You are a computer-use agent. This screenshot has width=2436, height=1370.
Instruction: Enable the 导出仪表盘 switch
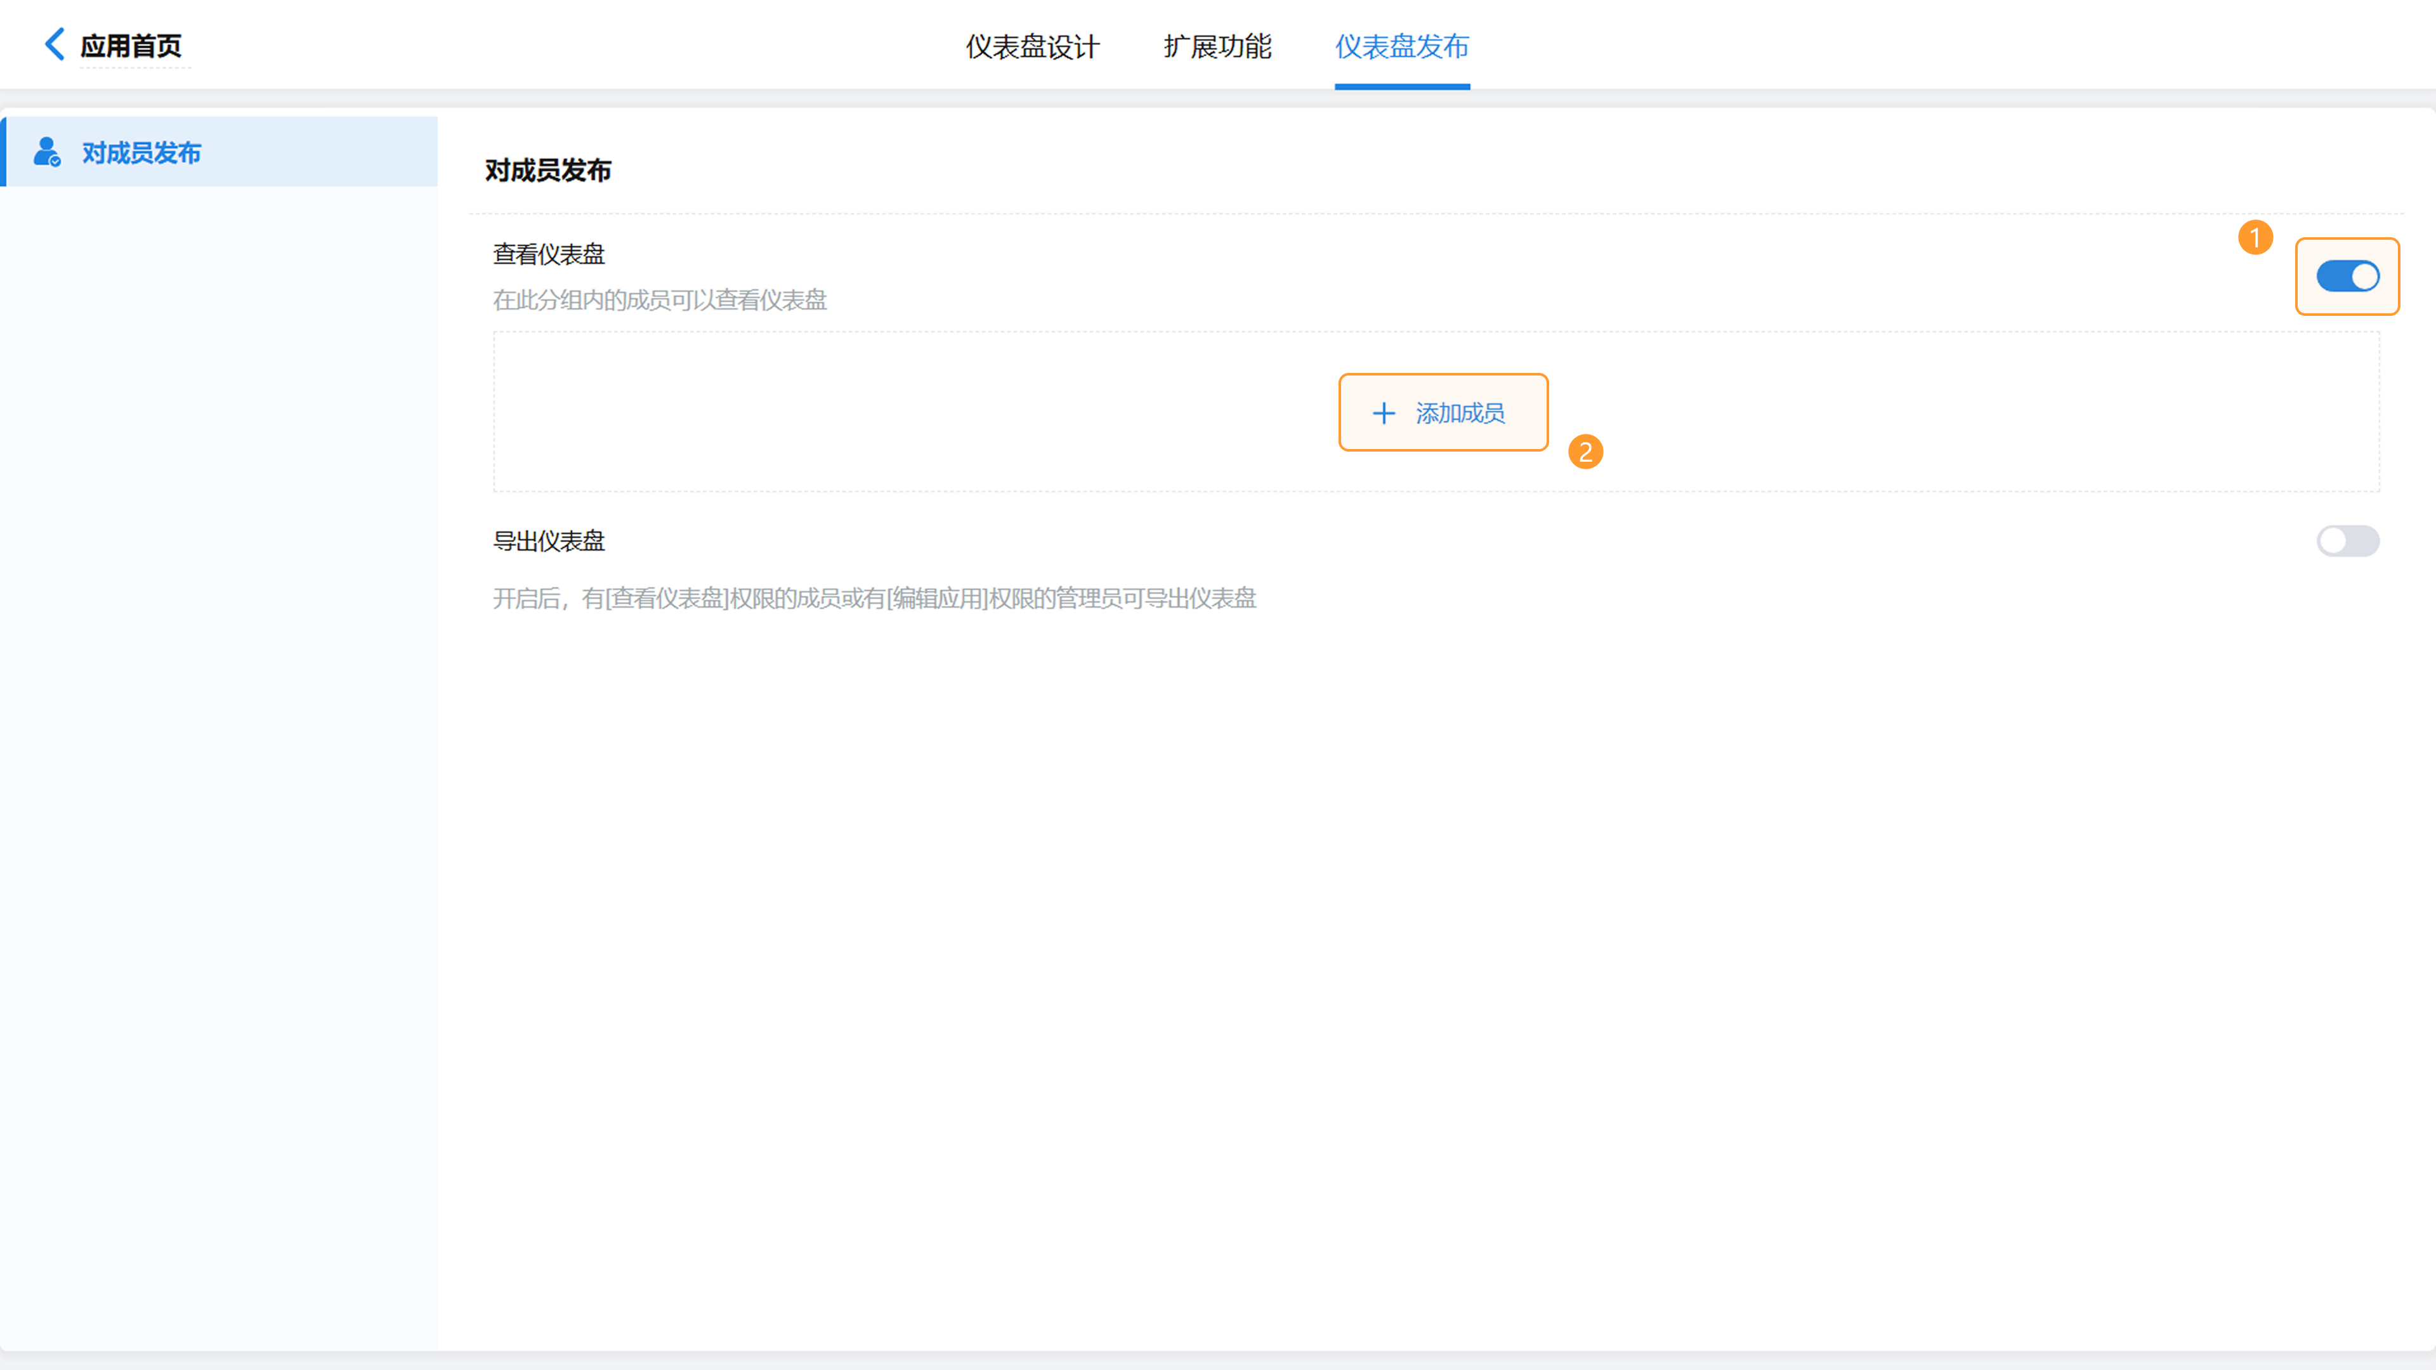[2347, 541]
